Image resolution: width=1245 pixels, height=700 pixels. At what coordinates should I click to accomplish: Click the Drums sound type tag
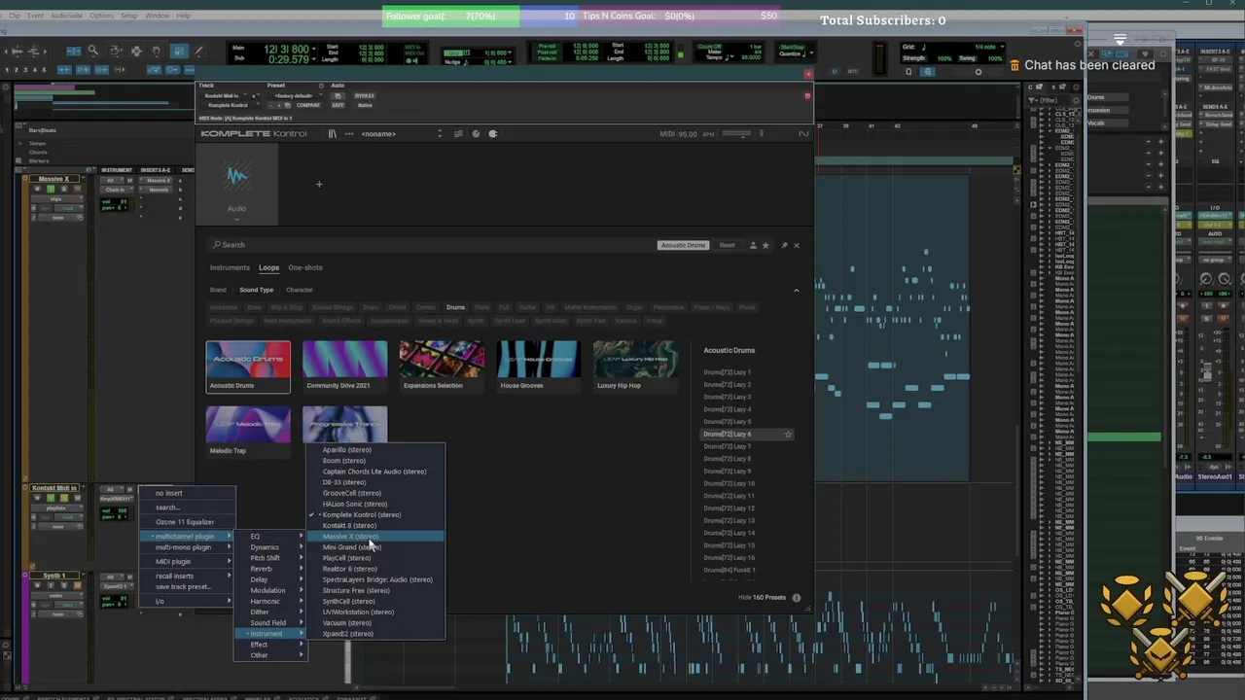[x=455, y=307]
